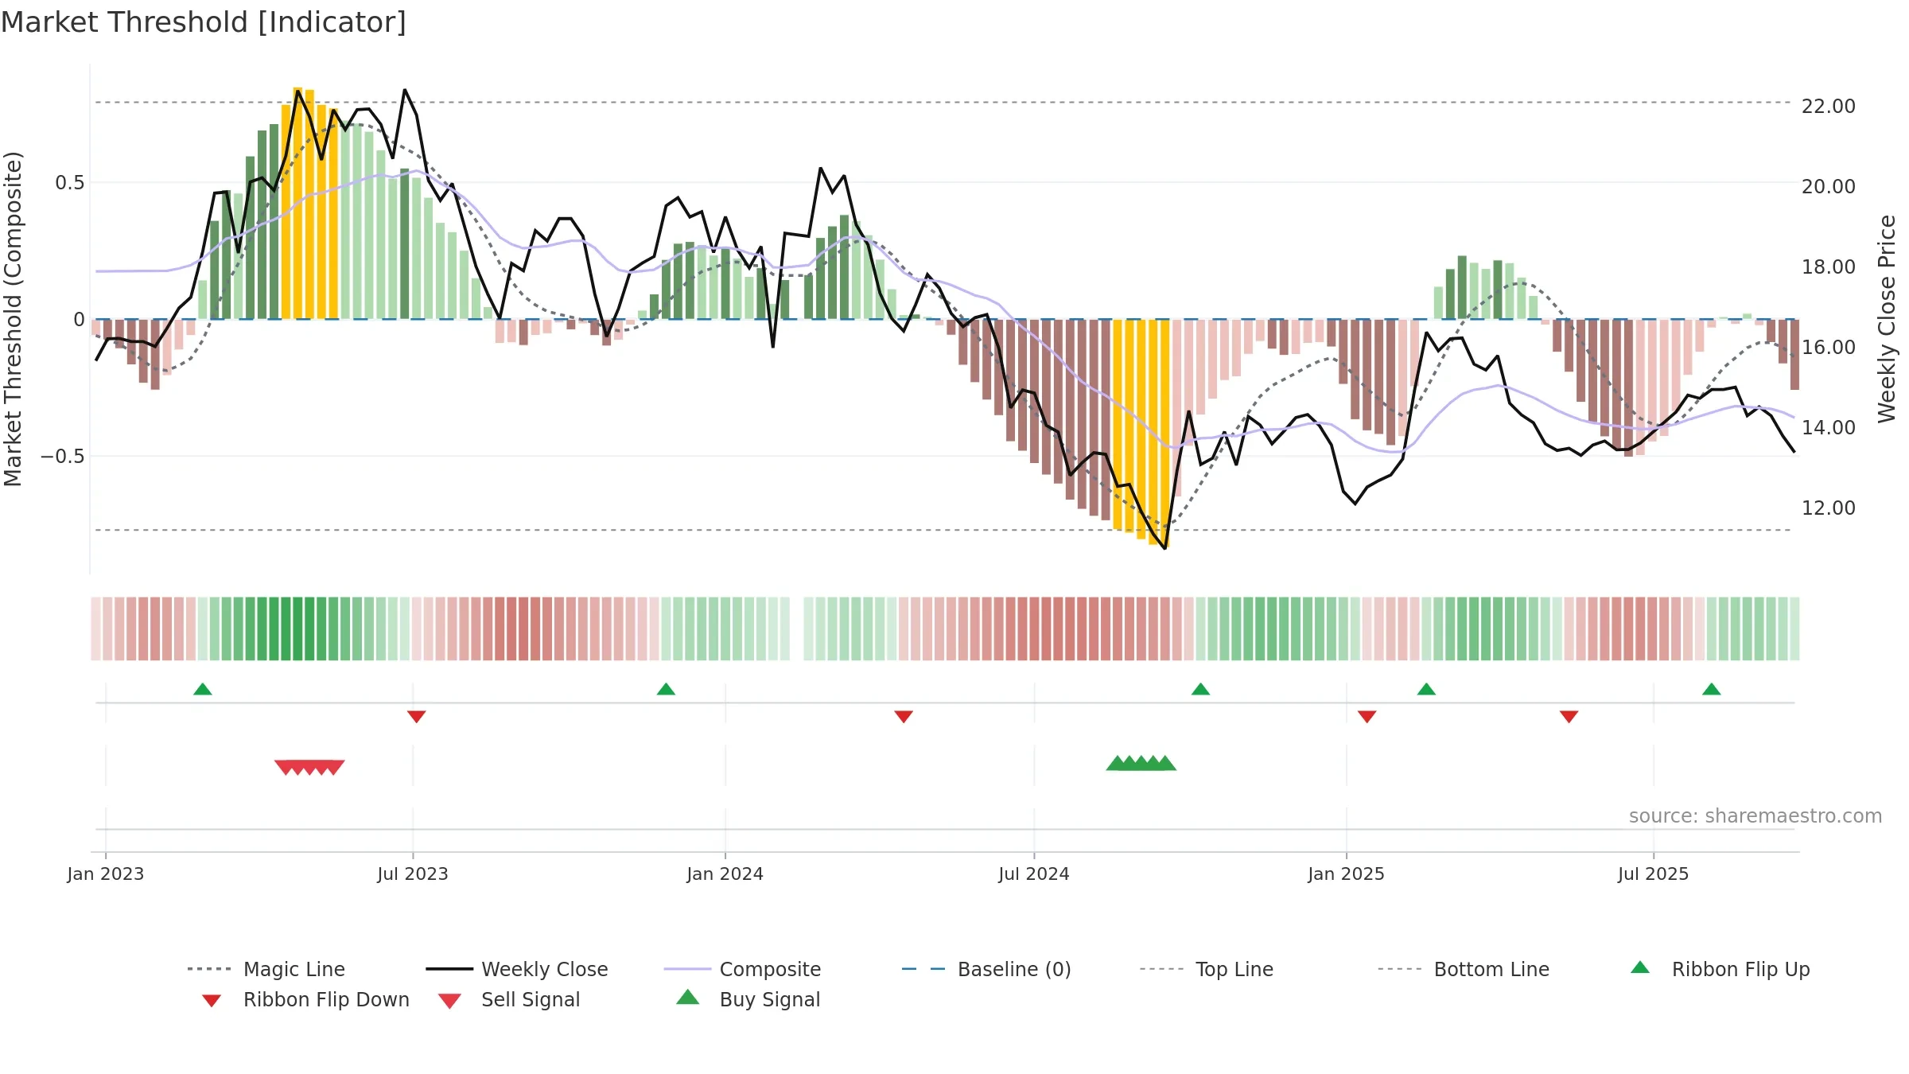Click Ribbon Flip Up marker near Feb 2025

click(1426, 689)
